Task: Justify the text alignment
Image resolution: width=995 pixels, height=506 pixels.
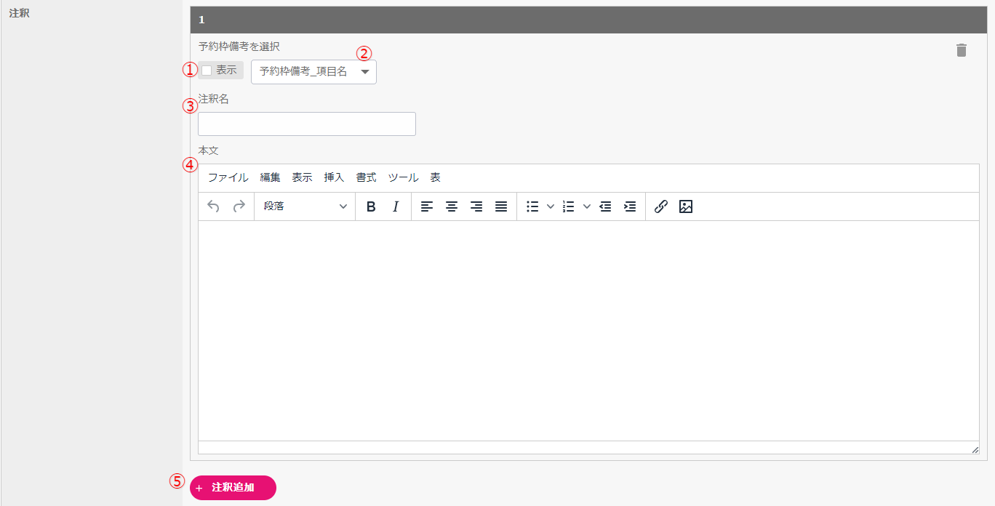Action: [501, 206]
